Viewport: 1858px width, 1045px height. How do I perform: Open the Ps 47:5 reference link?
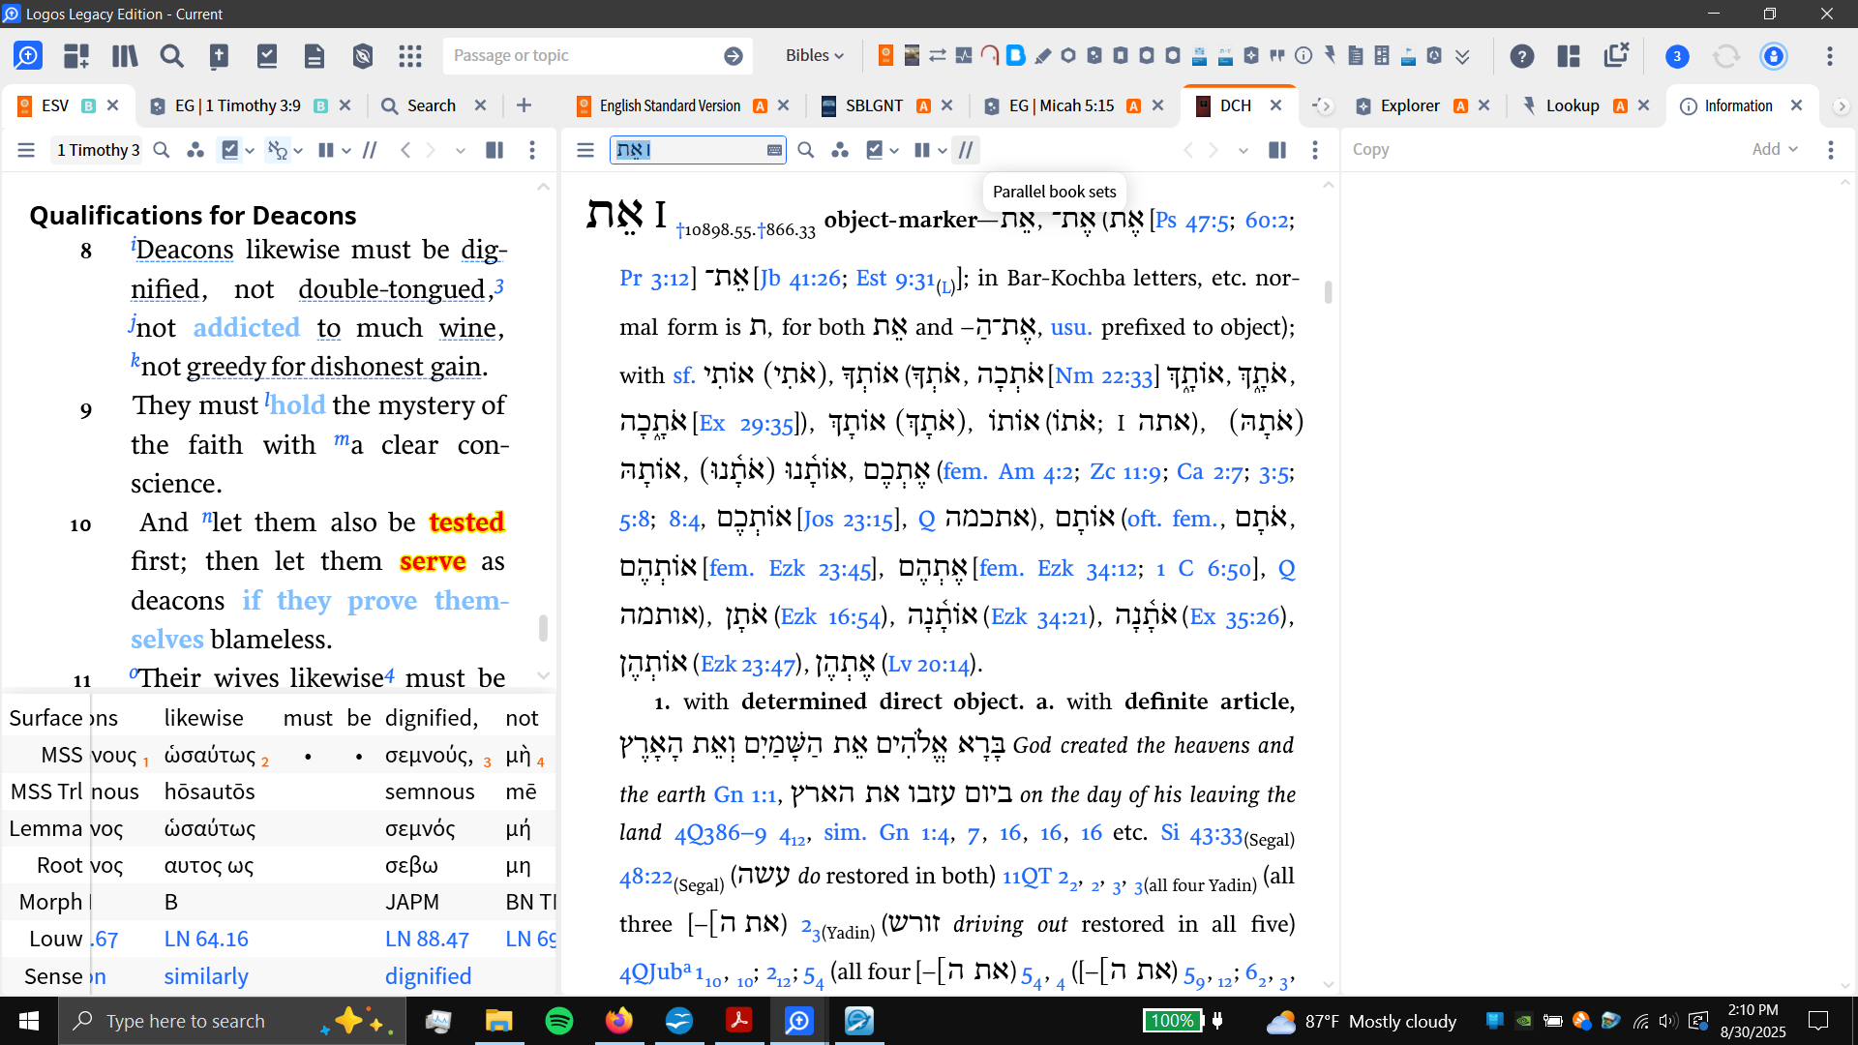[x=1193, y=221]
